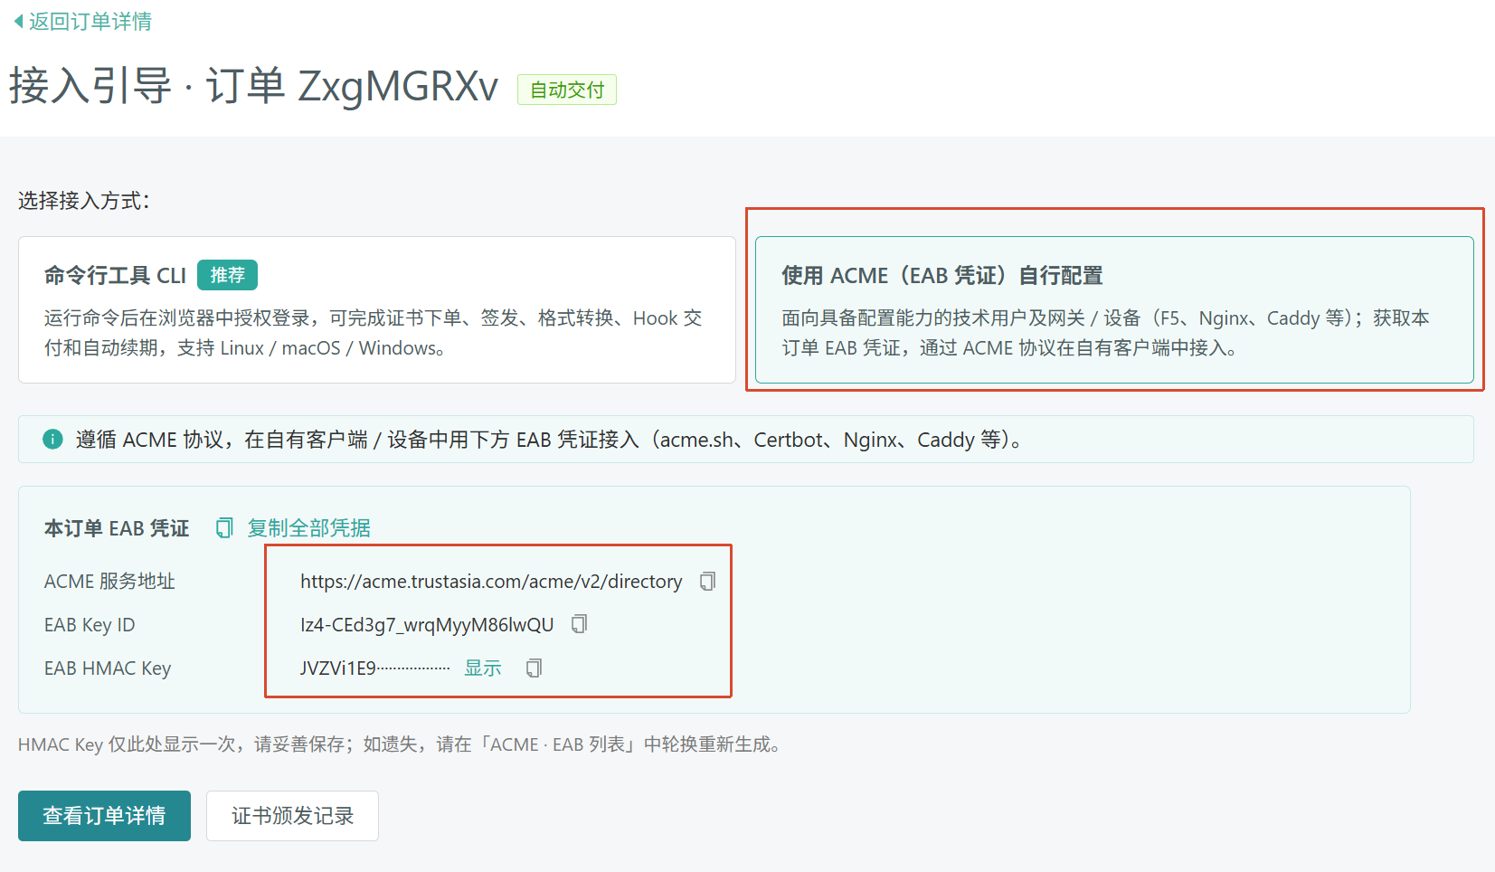Click the 自动交付 tag next to order title
Viewport: 1495px width, 872px height.
(x=567, y=90)
